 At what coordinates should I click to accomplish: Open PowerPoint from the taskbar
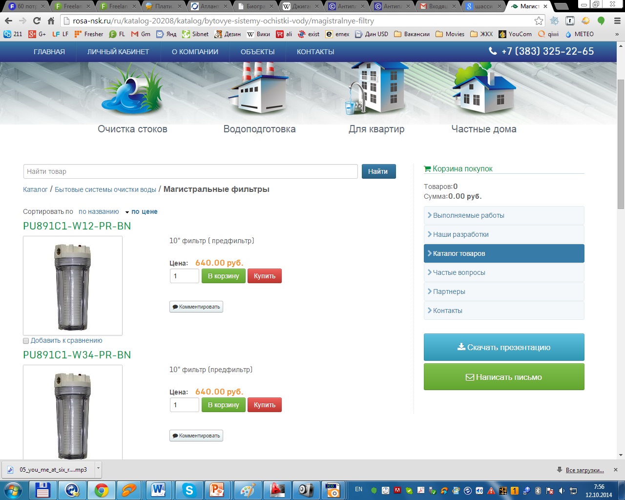point(217,490)
